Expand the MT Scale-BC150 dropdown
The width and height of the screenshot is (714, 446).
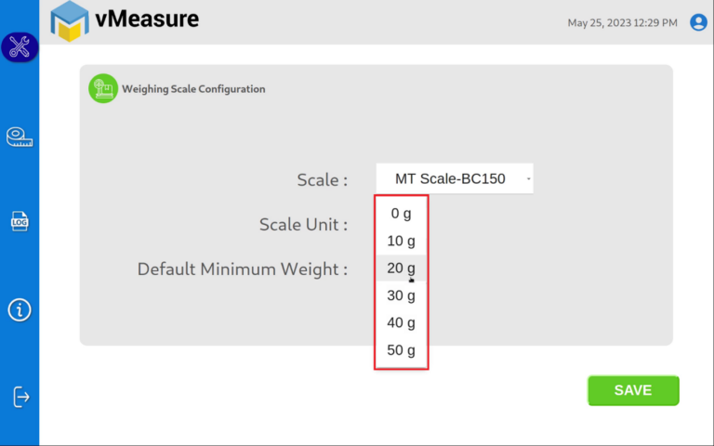tap(455, 178)
